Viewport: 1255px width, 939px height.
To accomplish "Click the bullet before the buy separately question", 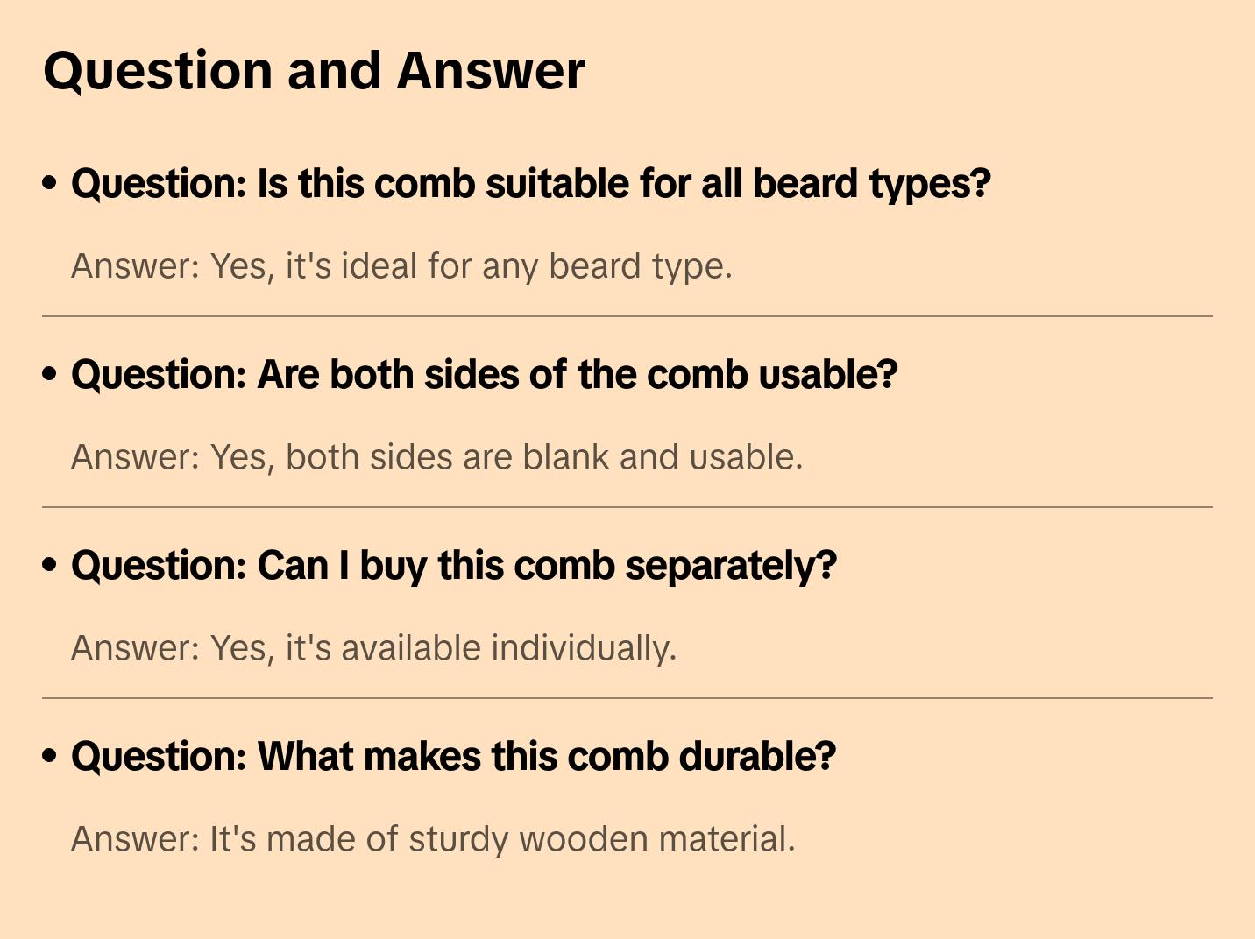I will [x=50, y=565].
